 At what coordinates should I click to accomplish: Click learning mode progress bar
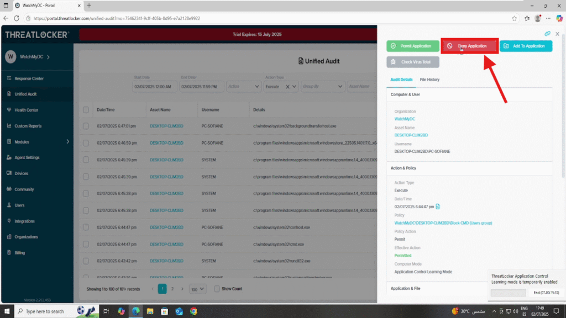point(508,293)
